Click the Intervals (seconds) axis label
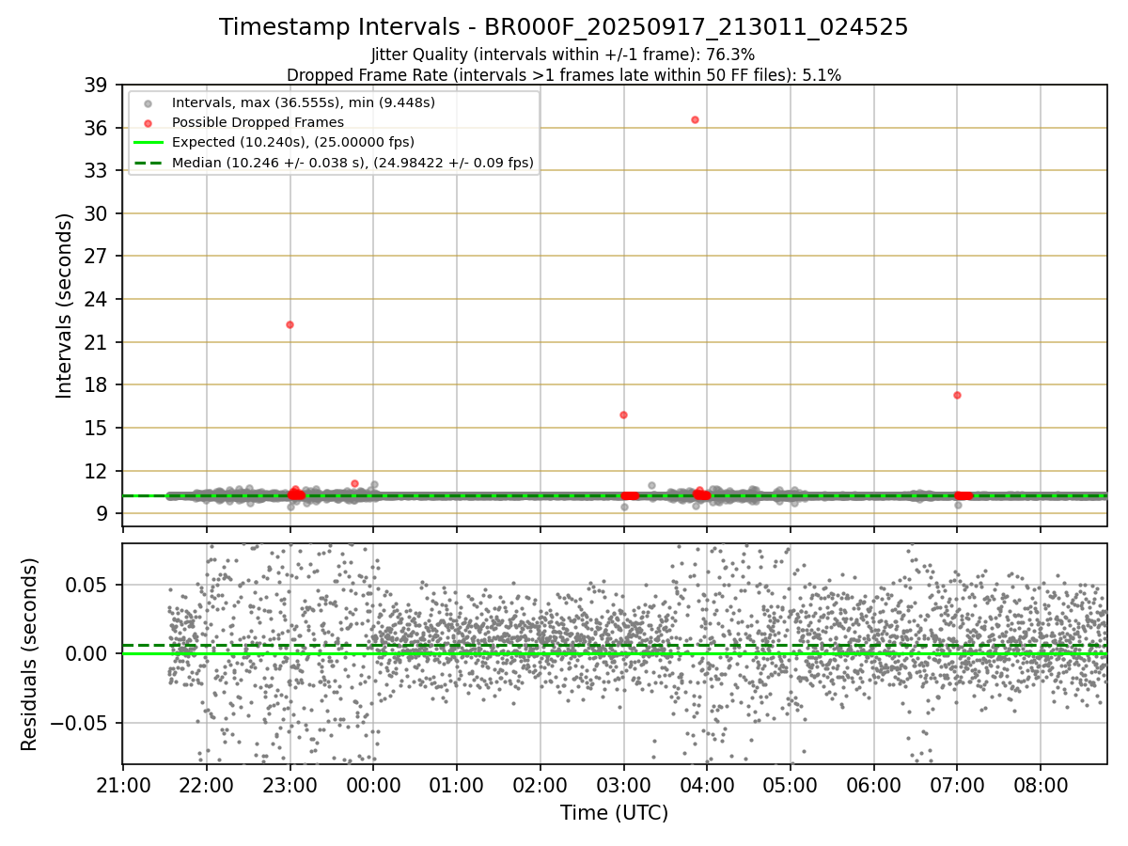The width and height of the screenshot is (1128, 846). point(64,305)
